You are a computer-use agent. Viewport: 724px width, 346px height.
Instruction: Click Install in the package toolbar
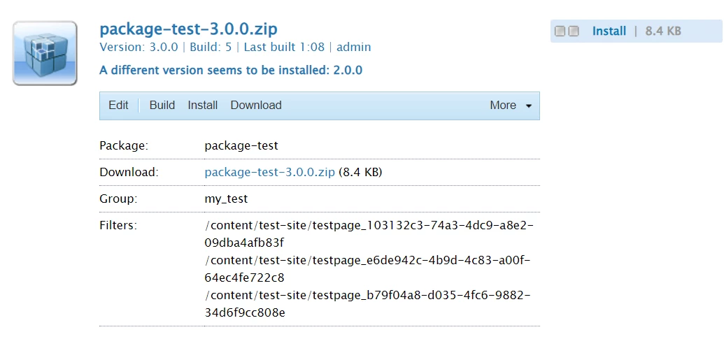(202, 106)
